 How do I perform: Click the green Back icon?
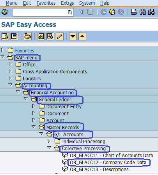(x=104, y=12)
